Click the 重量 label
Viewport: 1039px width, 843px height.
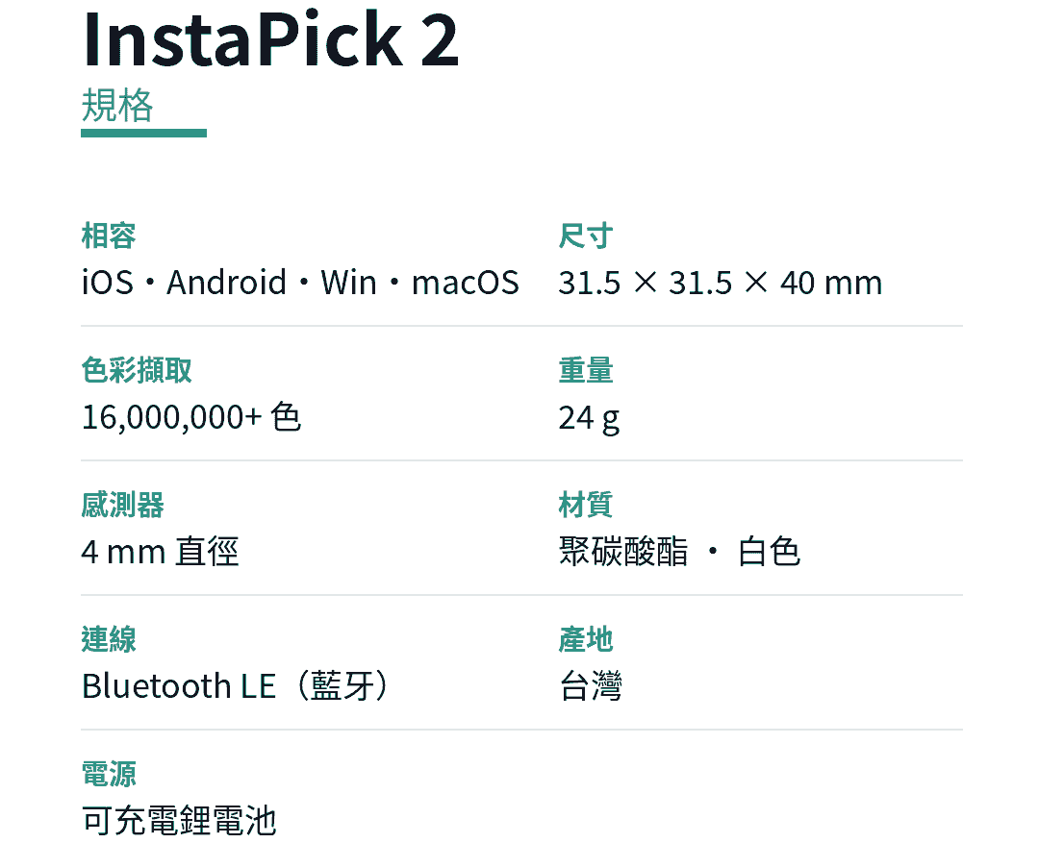pos(586,370)
